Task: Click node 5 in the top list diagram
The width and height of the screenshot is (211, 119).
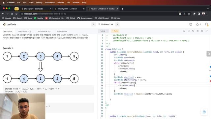Action: [74, 56]
